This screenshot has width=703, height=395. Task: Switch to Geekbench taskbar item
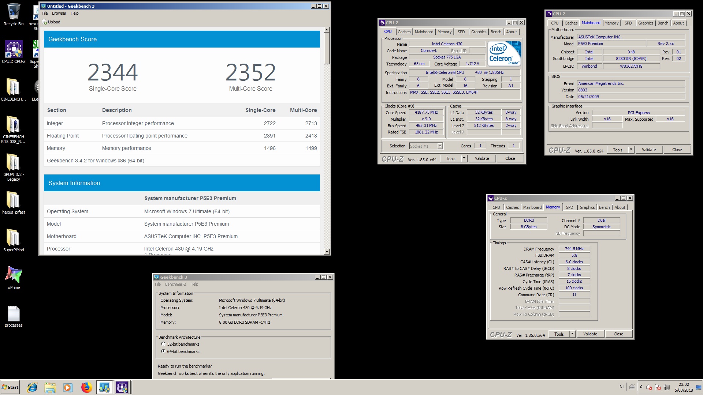(x=104, y=387)
